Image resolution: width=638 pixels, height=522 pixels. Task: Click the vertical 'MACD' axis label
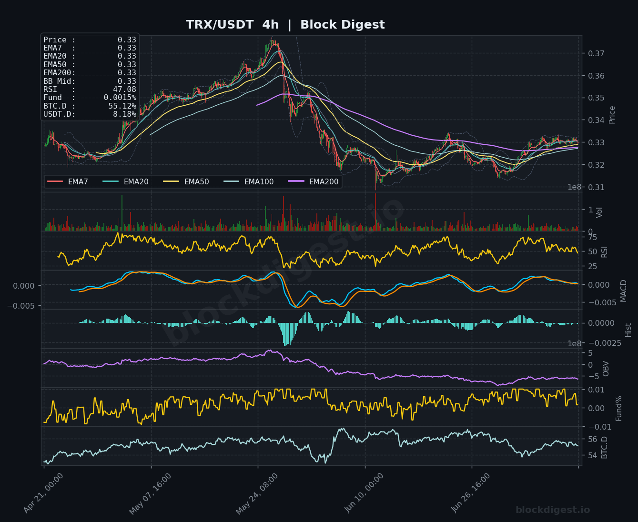point(624,291)
